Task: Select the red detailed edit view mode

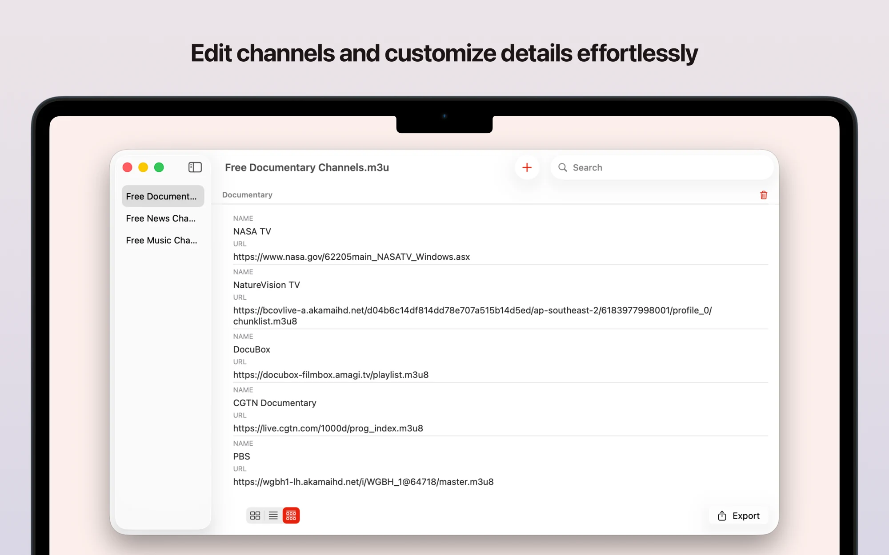Action: coord(291,515)
